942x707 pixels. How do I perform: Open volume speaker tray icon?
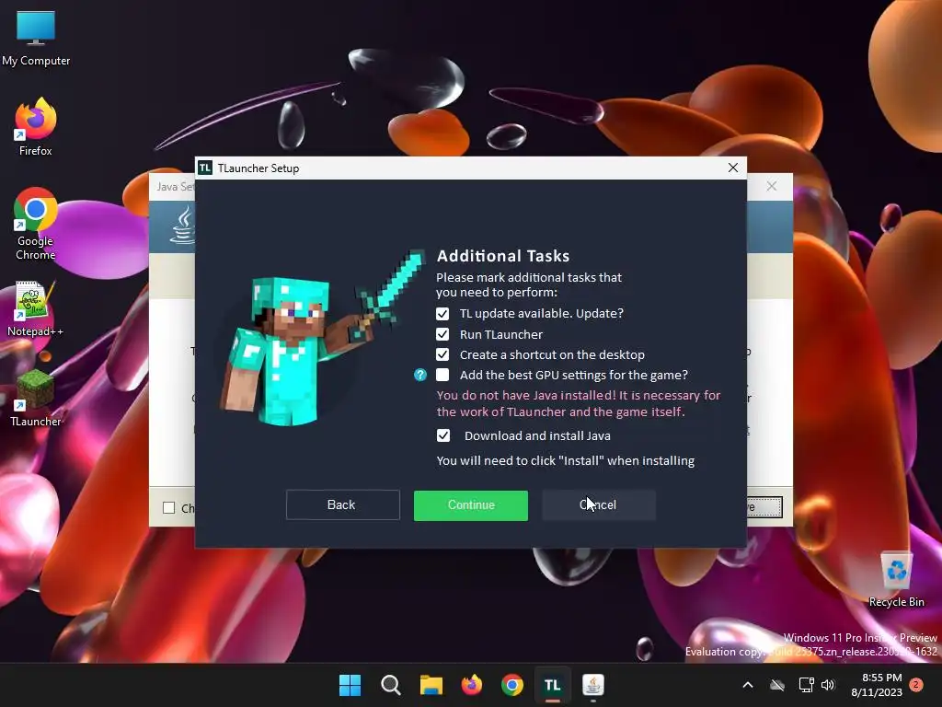click(828, 685)
